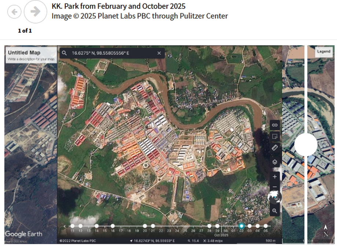Click "Write a description for your map." text
The height and width of the screenshot is (246, 337).
coord(31,59)
